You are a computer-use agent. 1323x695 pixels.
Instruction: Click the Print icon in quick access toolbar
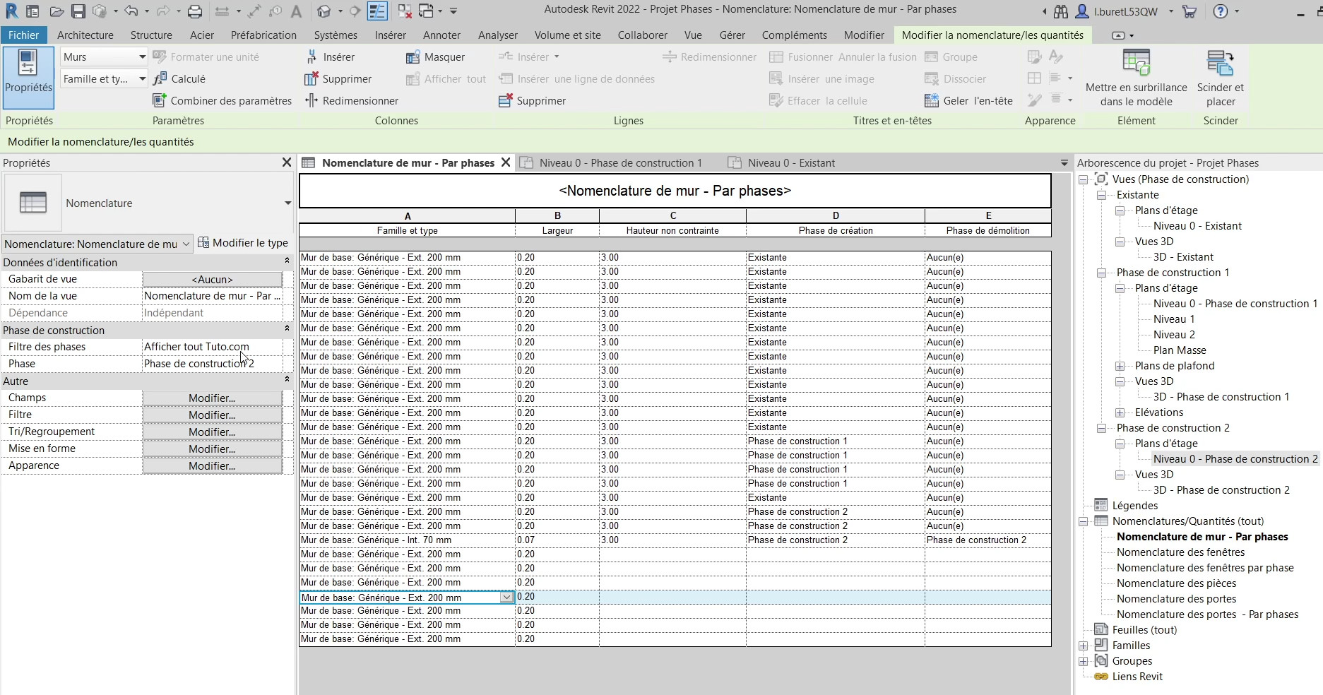coord(195,11)
